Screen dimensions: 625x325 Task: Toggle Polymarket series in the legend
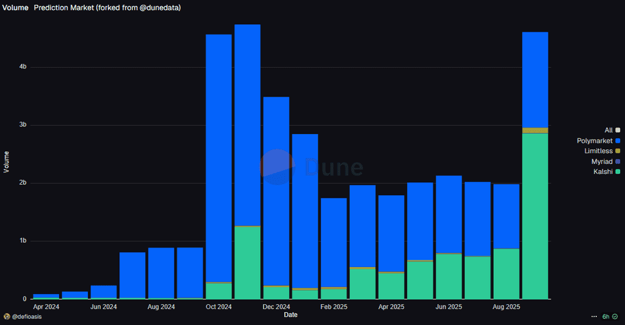coord(598,141)
